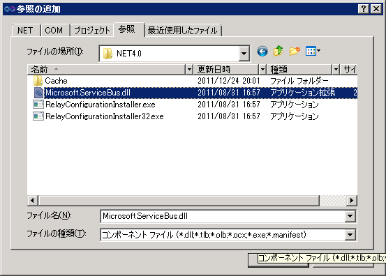Close the 参照の追加 dialog
Image resolution: width=386 pixels, height=276 pixels.
376,9
